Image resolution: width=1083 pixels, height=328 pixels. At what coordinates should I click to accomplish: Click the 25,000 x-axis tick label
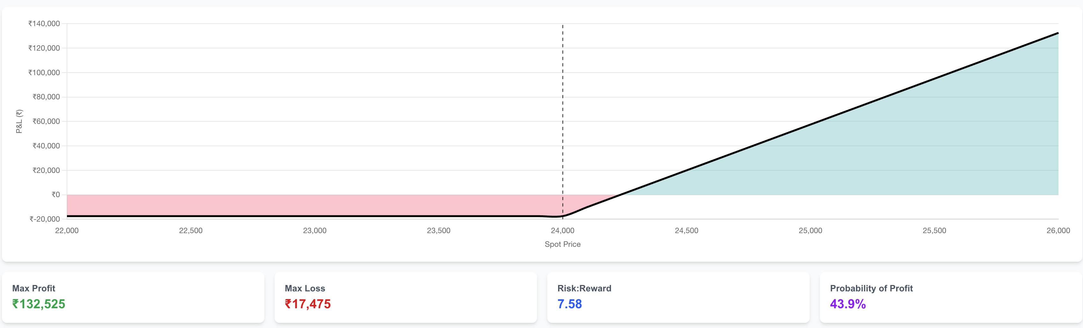(x=810, y=231)
